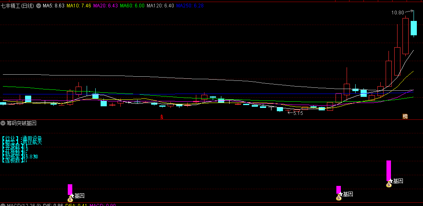Click the red S marker under the chart
Screen dimensions: 423x206
click(x=161, y=117)
